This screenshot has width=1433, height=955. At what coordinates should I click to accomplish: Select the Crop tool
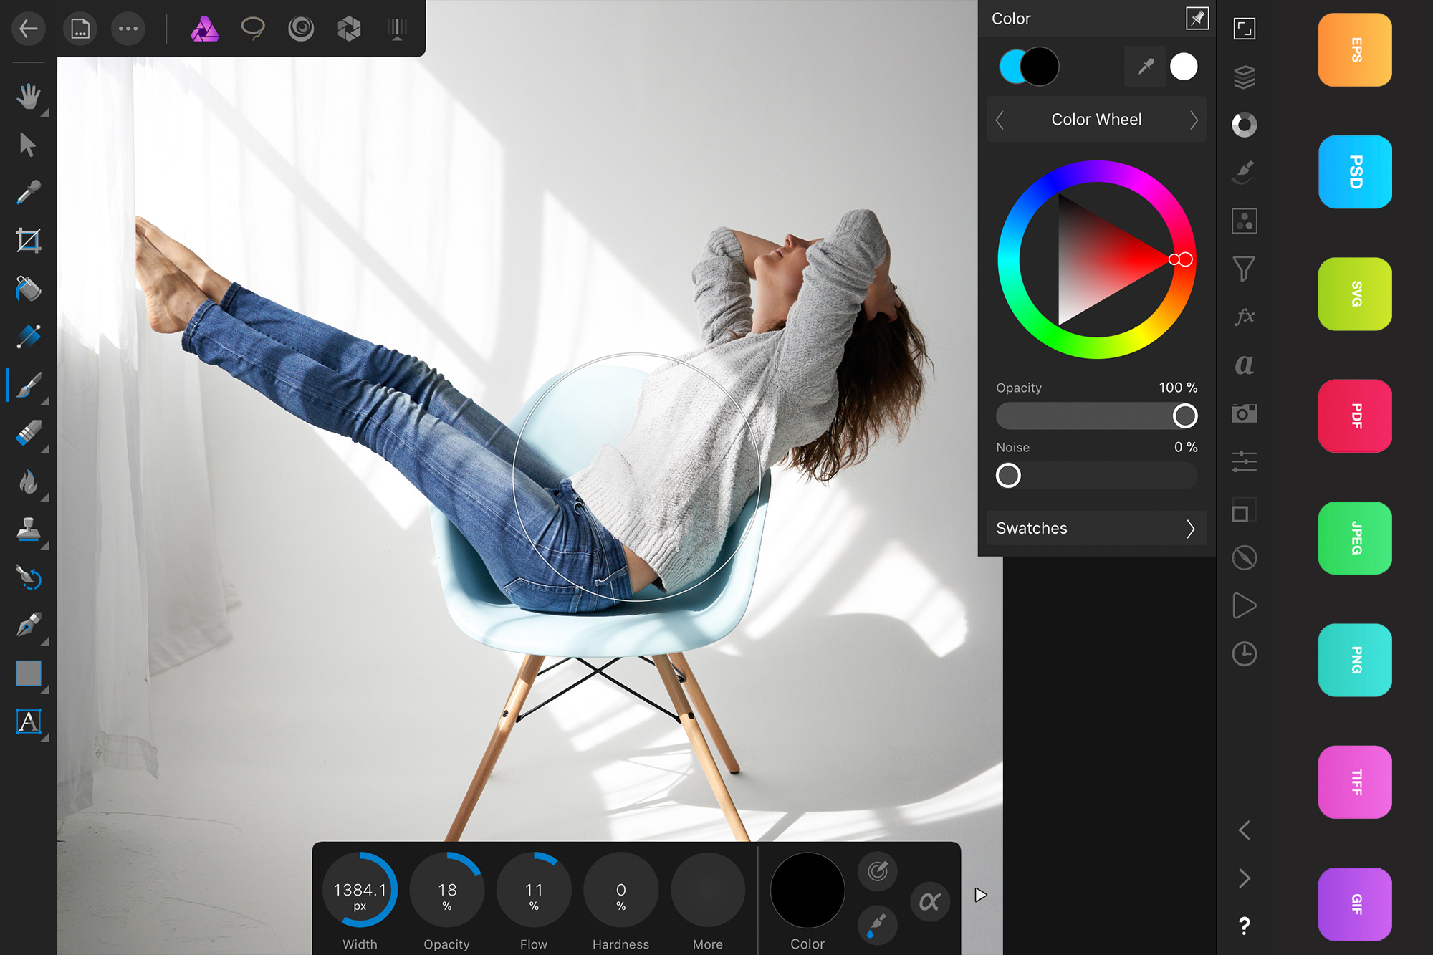tap(28, 241)
